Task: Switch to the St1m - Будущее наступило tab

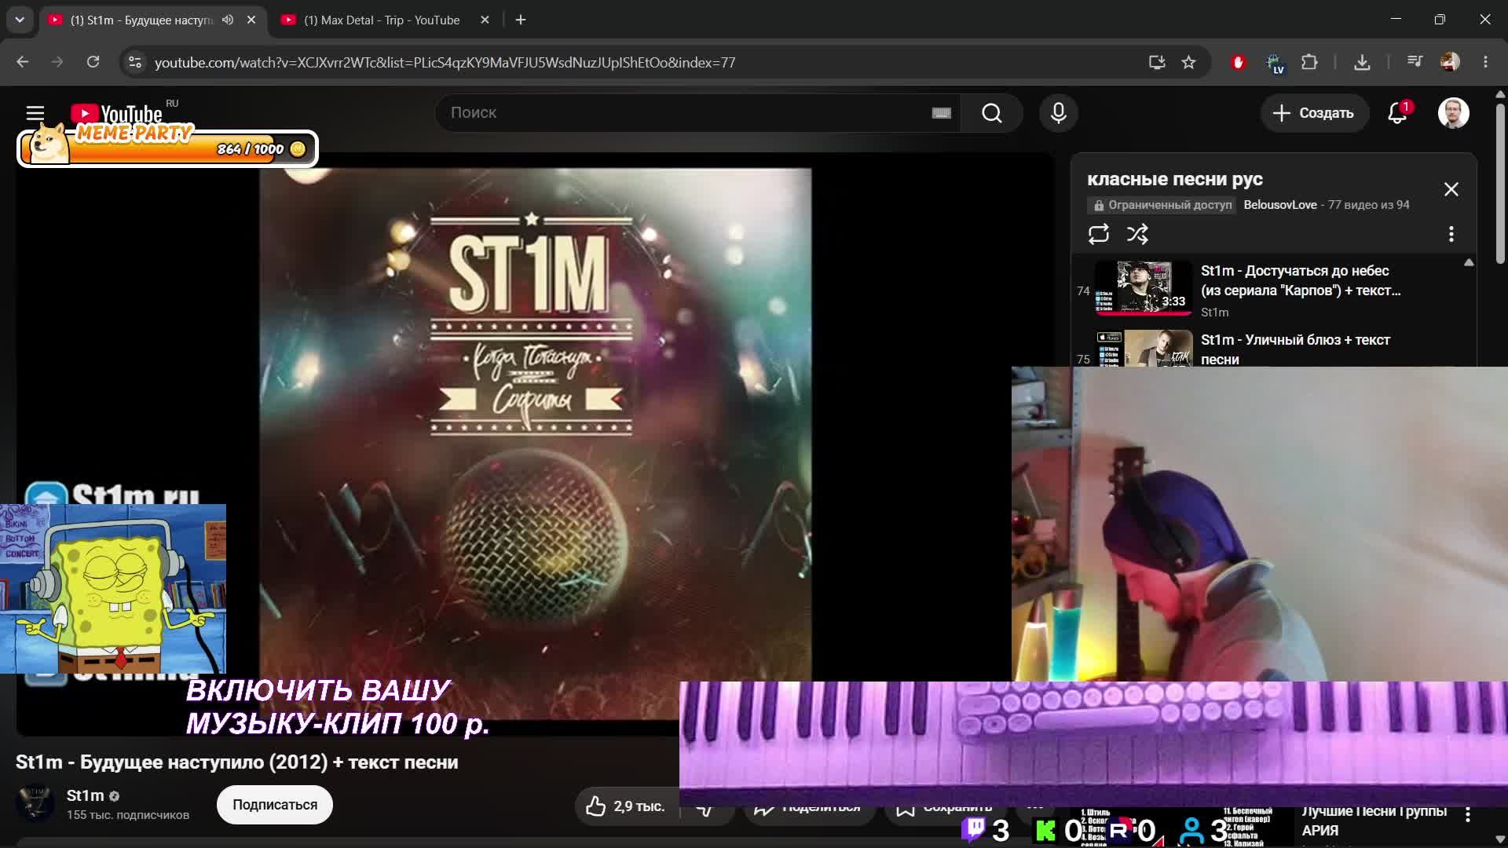Action: tap(141, 20)
